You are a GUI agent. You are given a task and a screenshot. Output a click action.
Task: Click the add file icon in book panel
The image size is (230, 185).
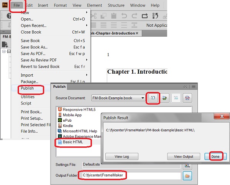click(x=5, y=45)
